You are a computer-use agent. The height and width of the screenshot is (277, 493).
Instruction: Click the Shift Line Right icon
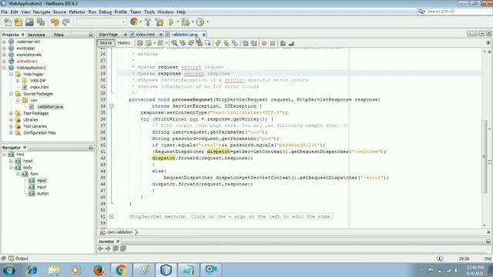[253, 43]
